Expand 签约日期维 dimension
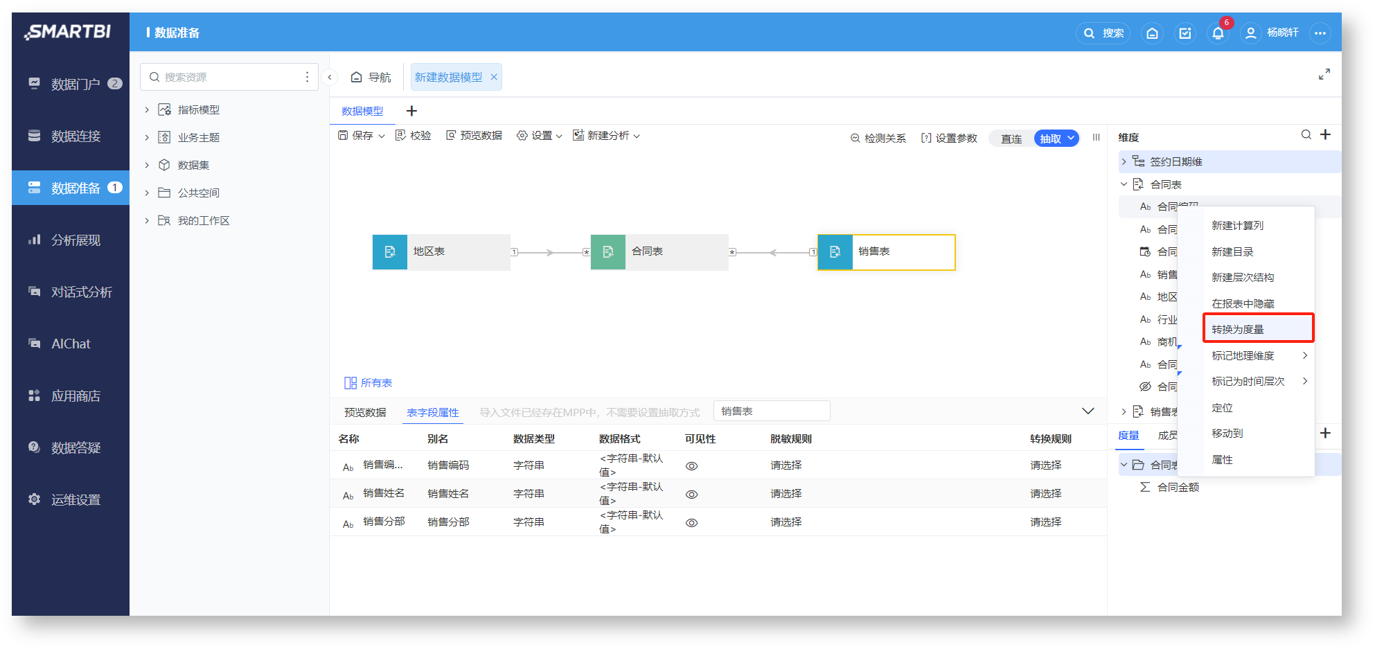Screen dimensions: 1375x649 (1124, 161)
